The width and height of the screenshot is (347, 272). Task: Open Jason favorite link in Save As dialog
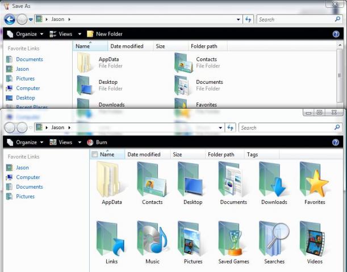coord(18,69)
